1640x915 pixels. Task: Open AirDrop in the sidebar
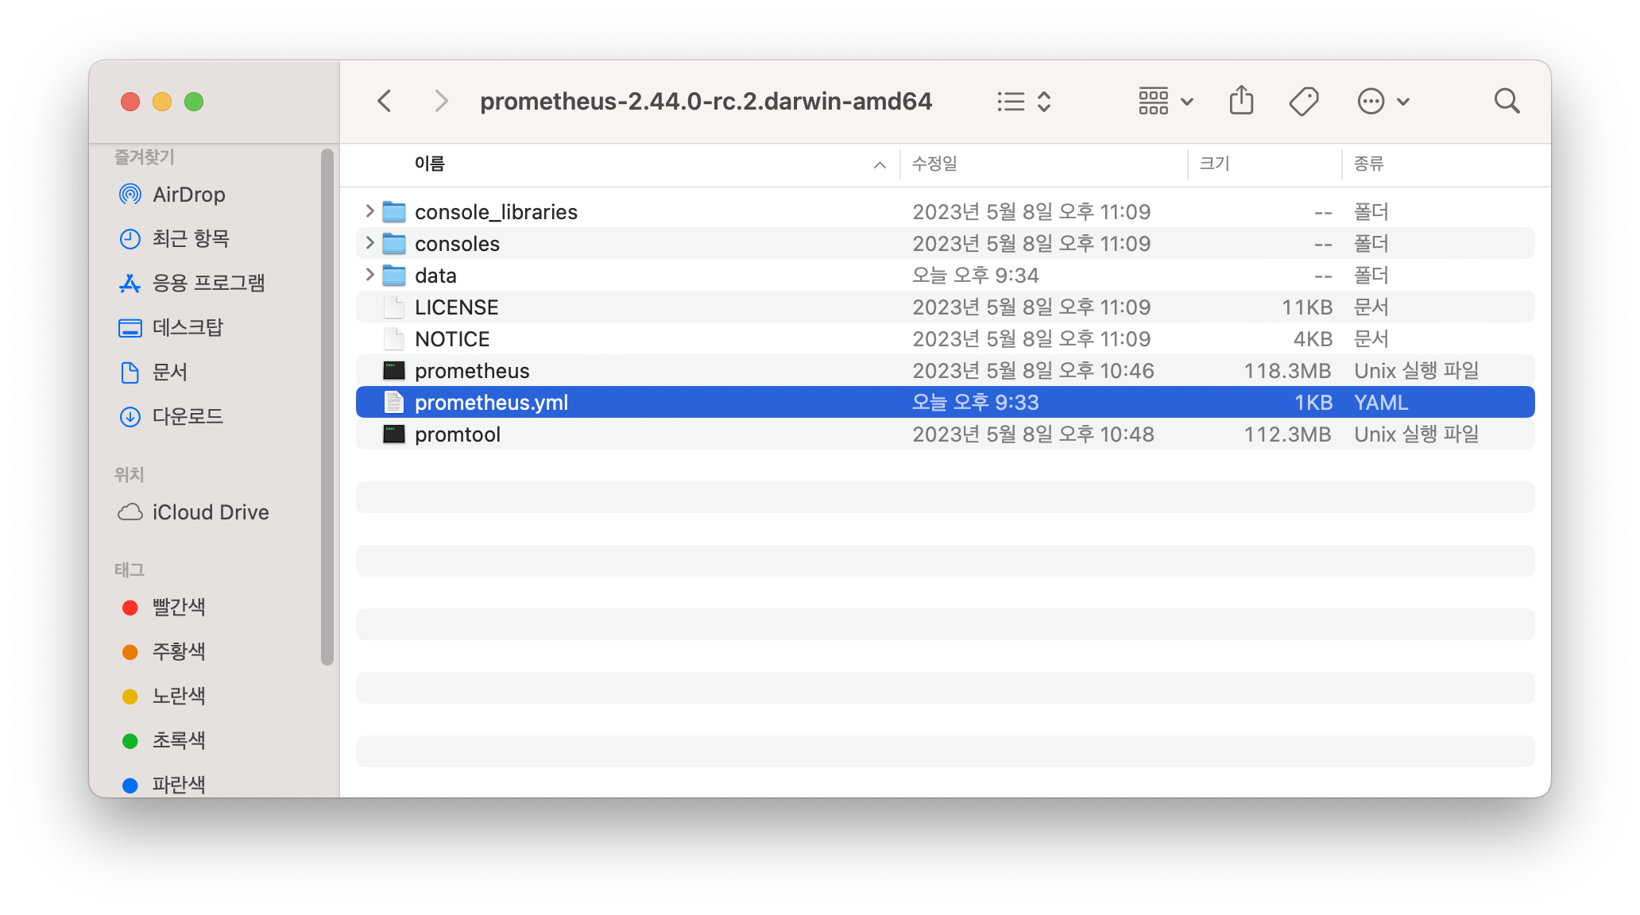(x=188, y=195)
